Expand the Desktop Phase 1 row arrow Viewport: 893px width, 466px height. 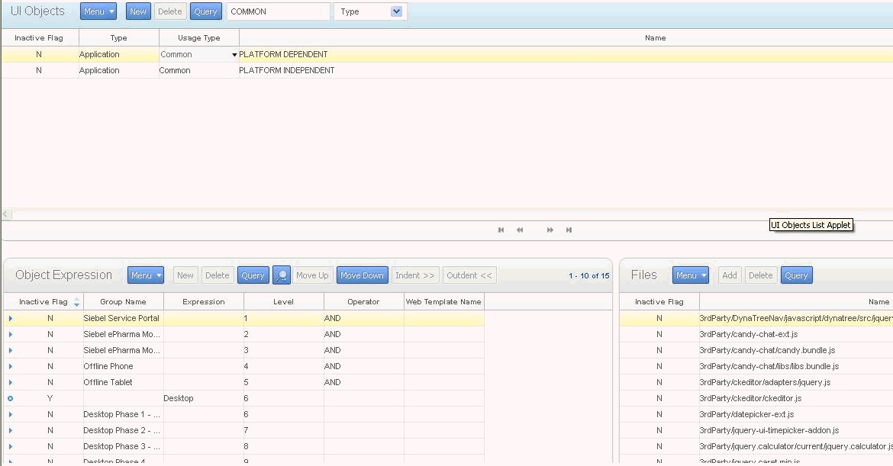tap(10, 414)
